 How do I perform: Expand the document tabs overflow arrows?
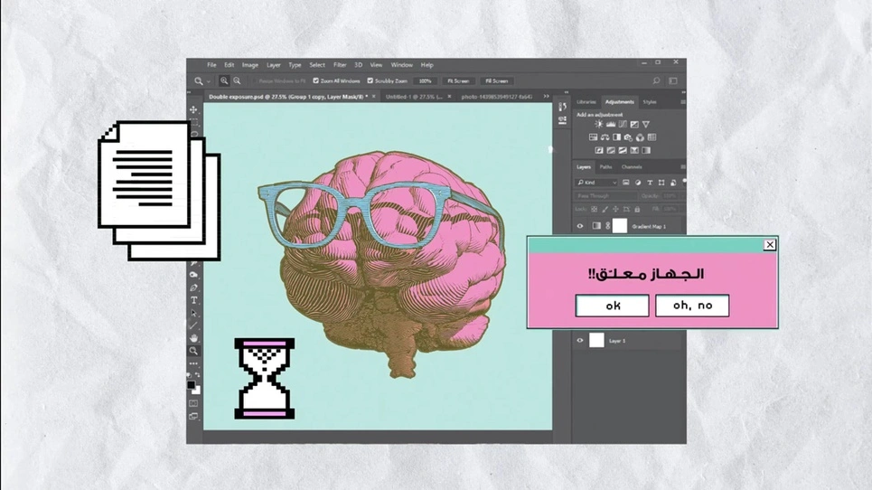[x=546, y=96]
